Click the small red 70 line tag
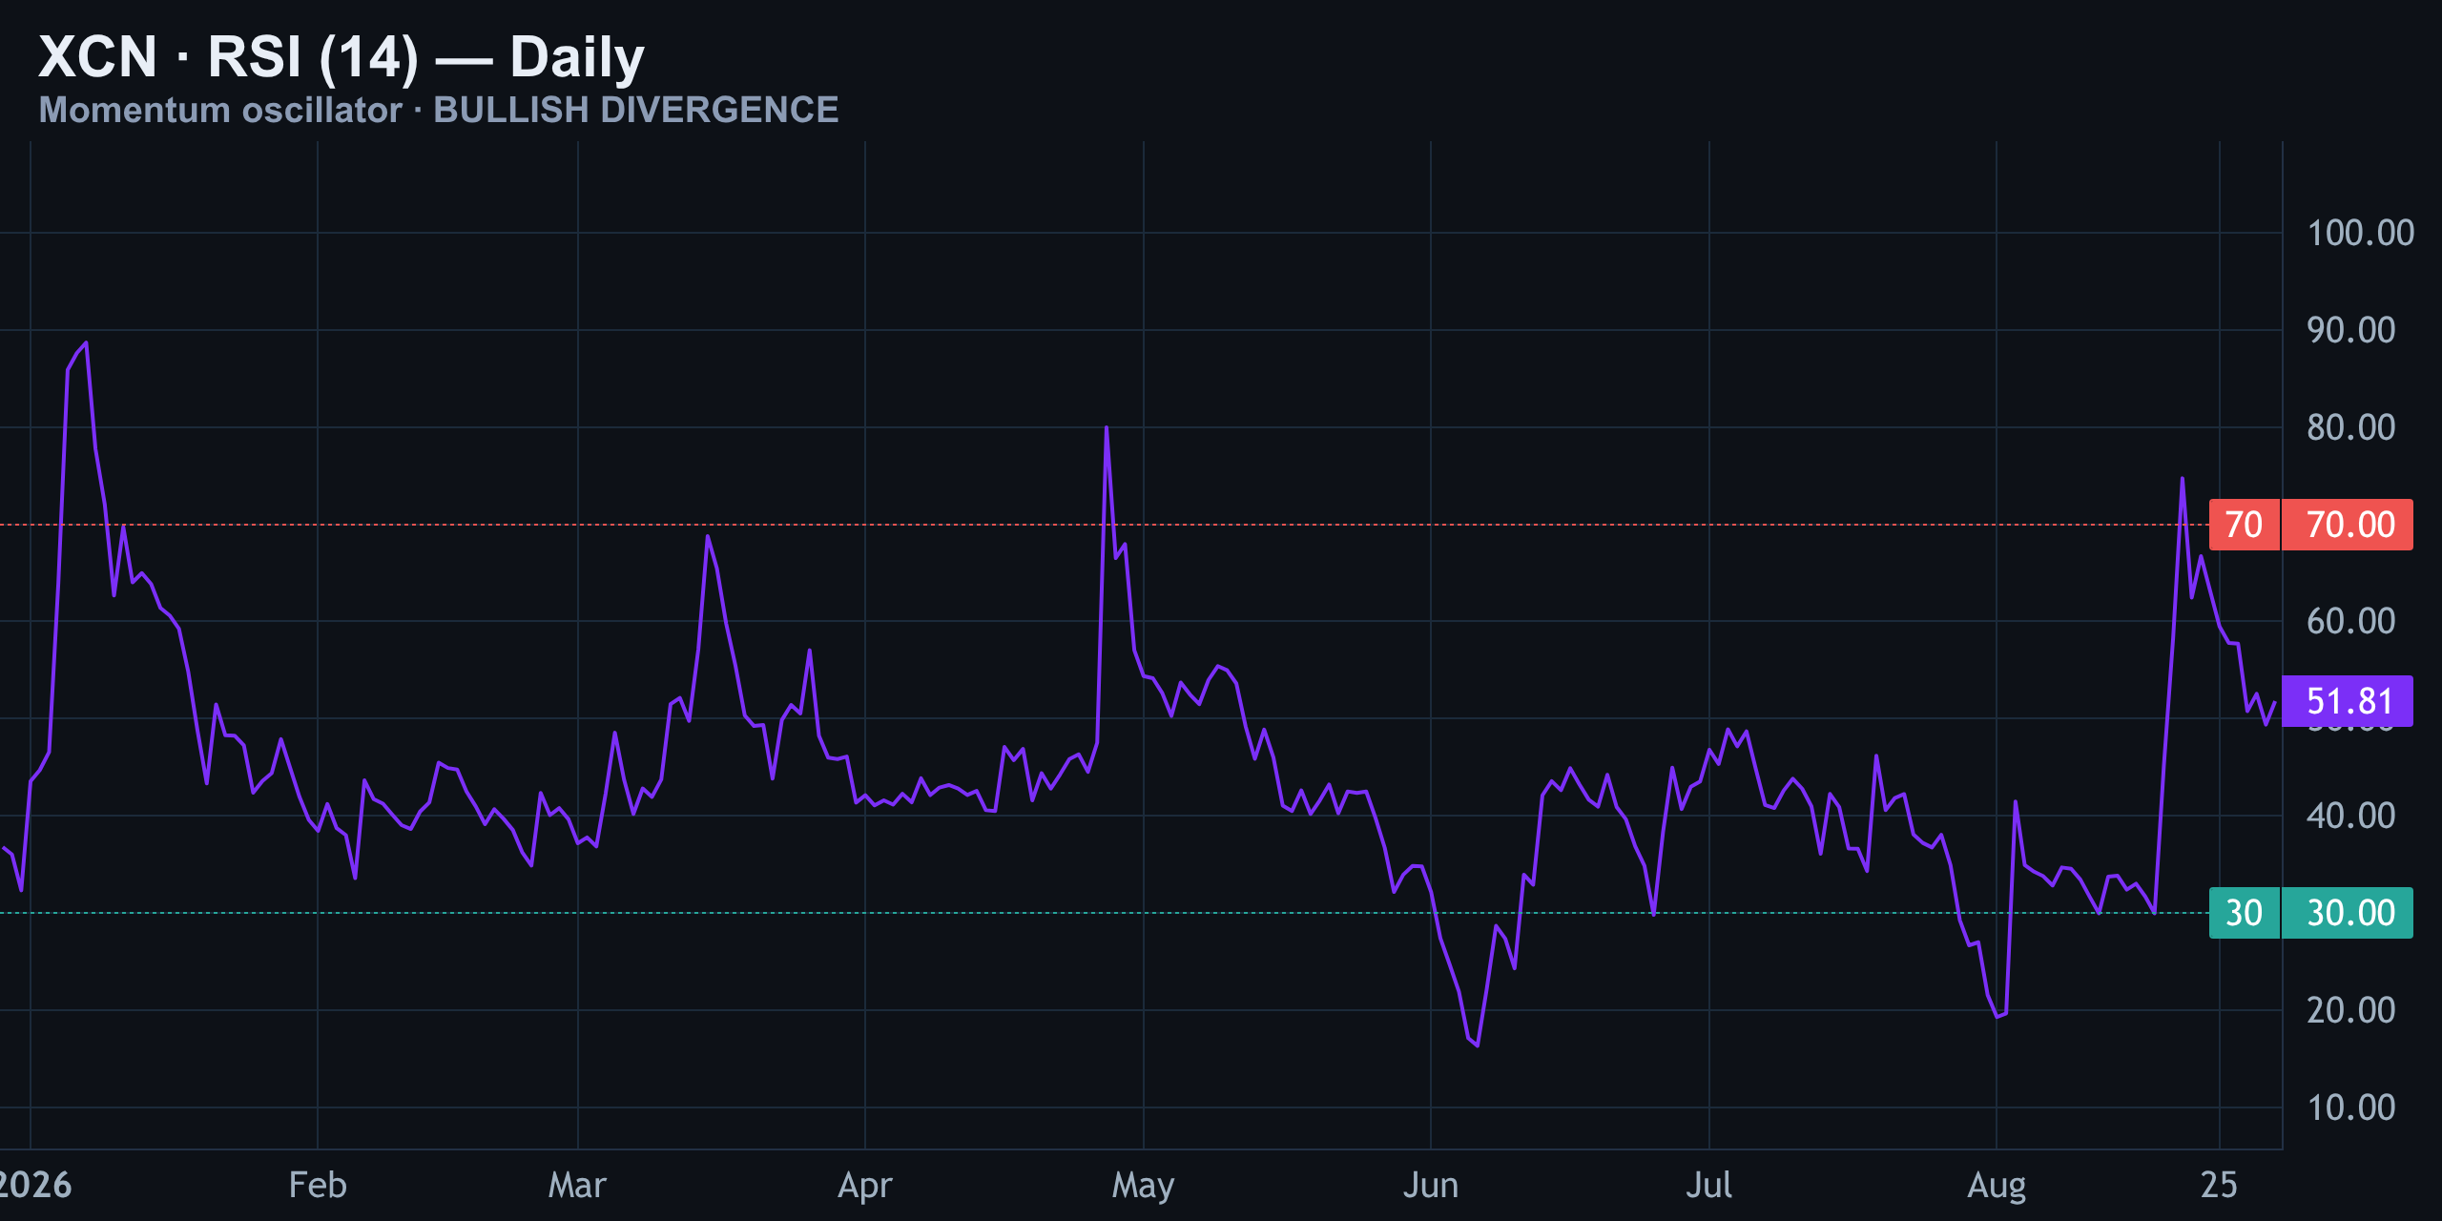Viewport: 2442px width, 1221px height. click(2244, 525)
